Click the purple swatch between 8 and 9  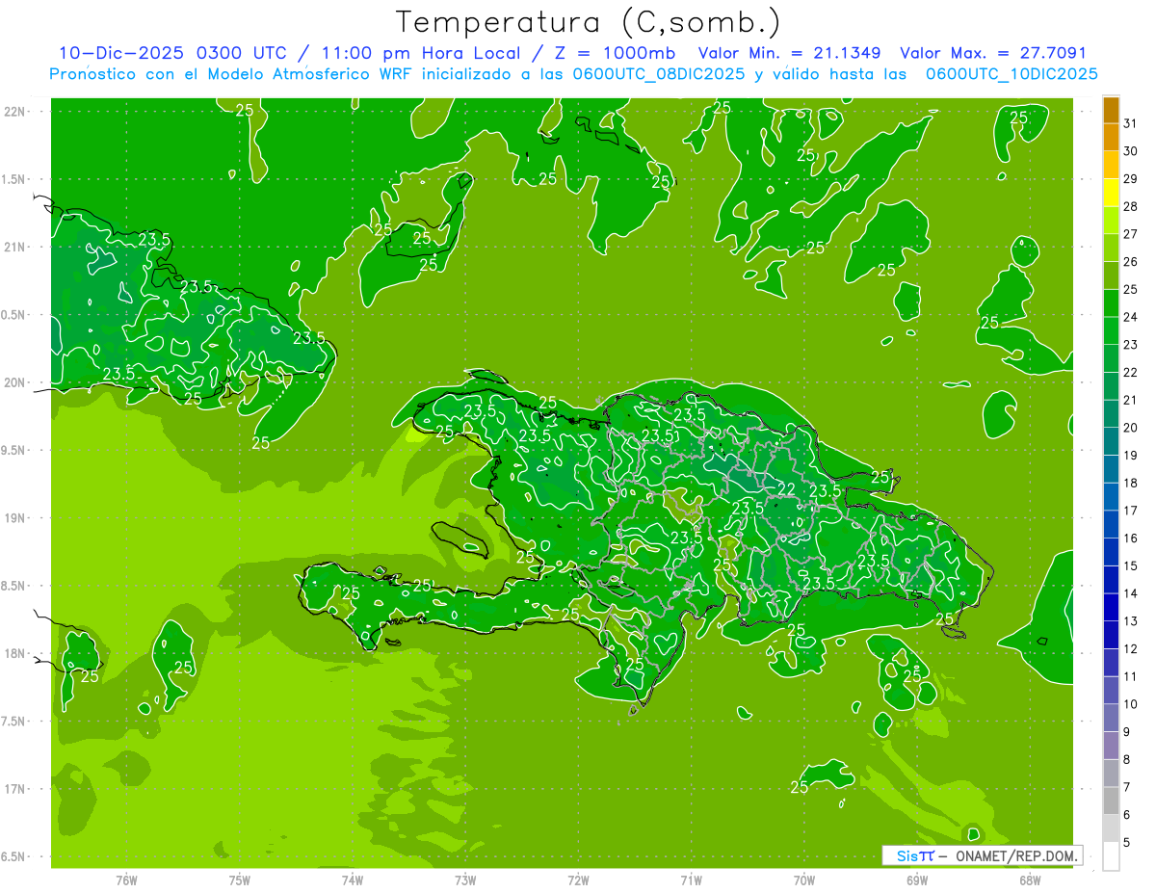point(1111,746)
